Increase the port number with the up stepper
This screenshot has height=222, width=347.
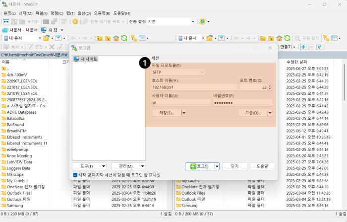(x=270, y=86)
